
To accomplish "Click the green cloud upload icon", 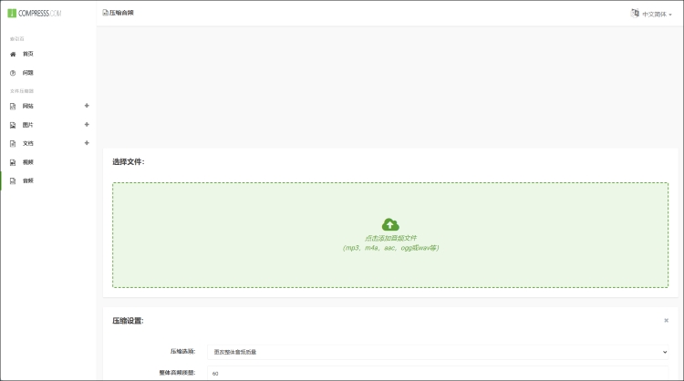I will pos(390,224).
